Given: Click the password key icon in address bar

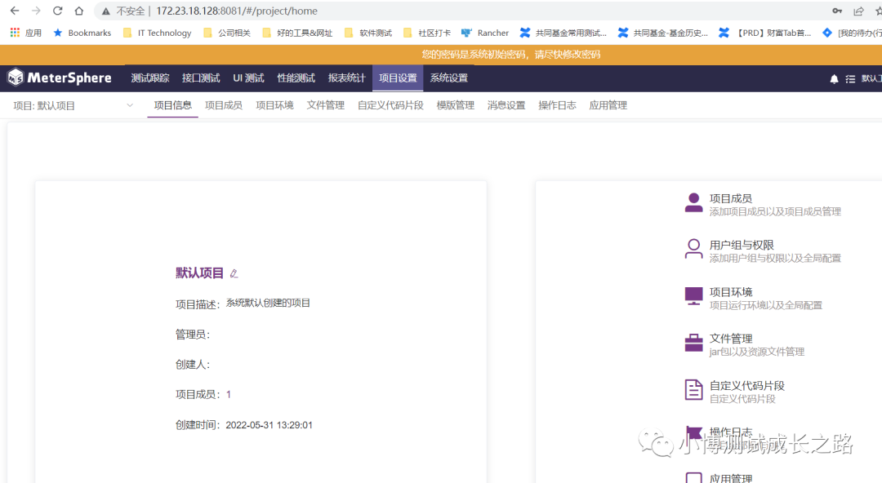Looking at the screenshot, I should point(837,11).
